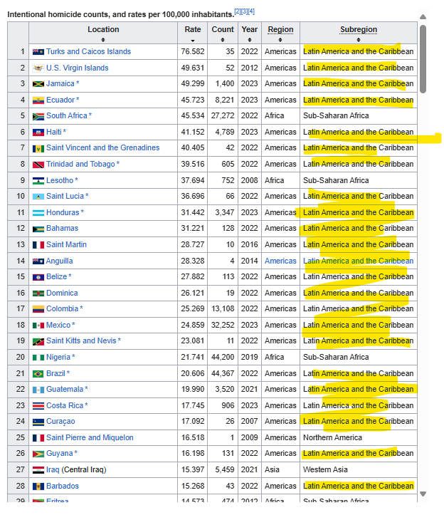
Task: Click the Brazil flag icon
Action: pyautogui.click(x=38, y=374)
